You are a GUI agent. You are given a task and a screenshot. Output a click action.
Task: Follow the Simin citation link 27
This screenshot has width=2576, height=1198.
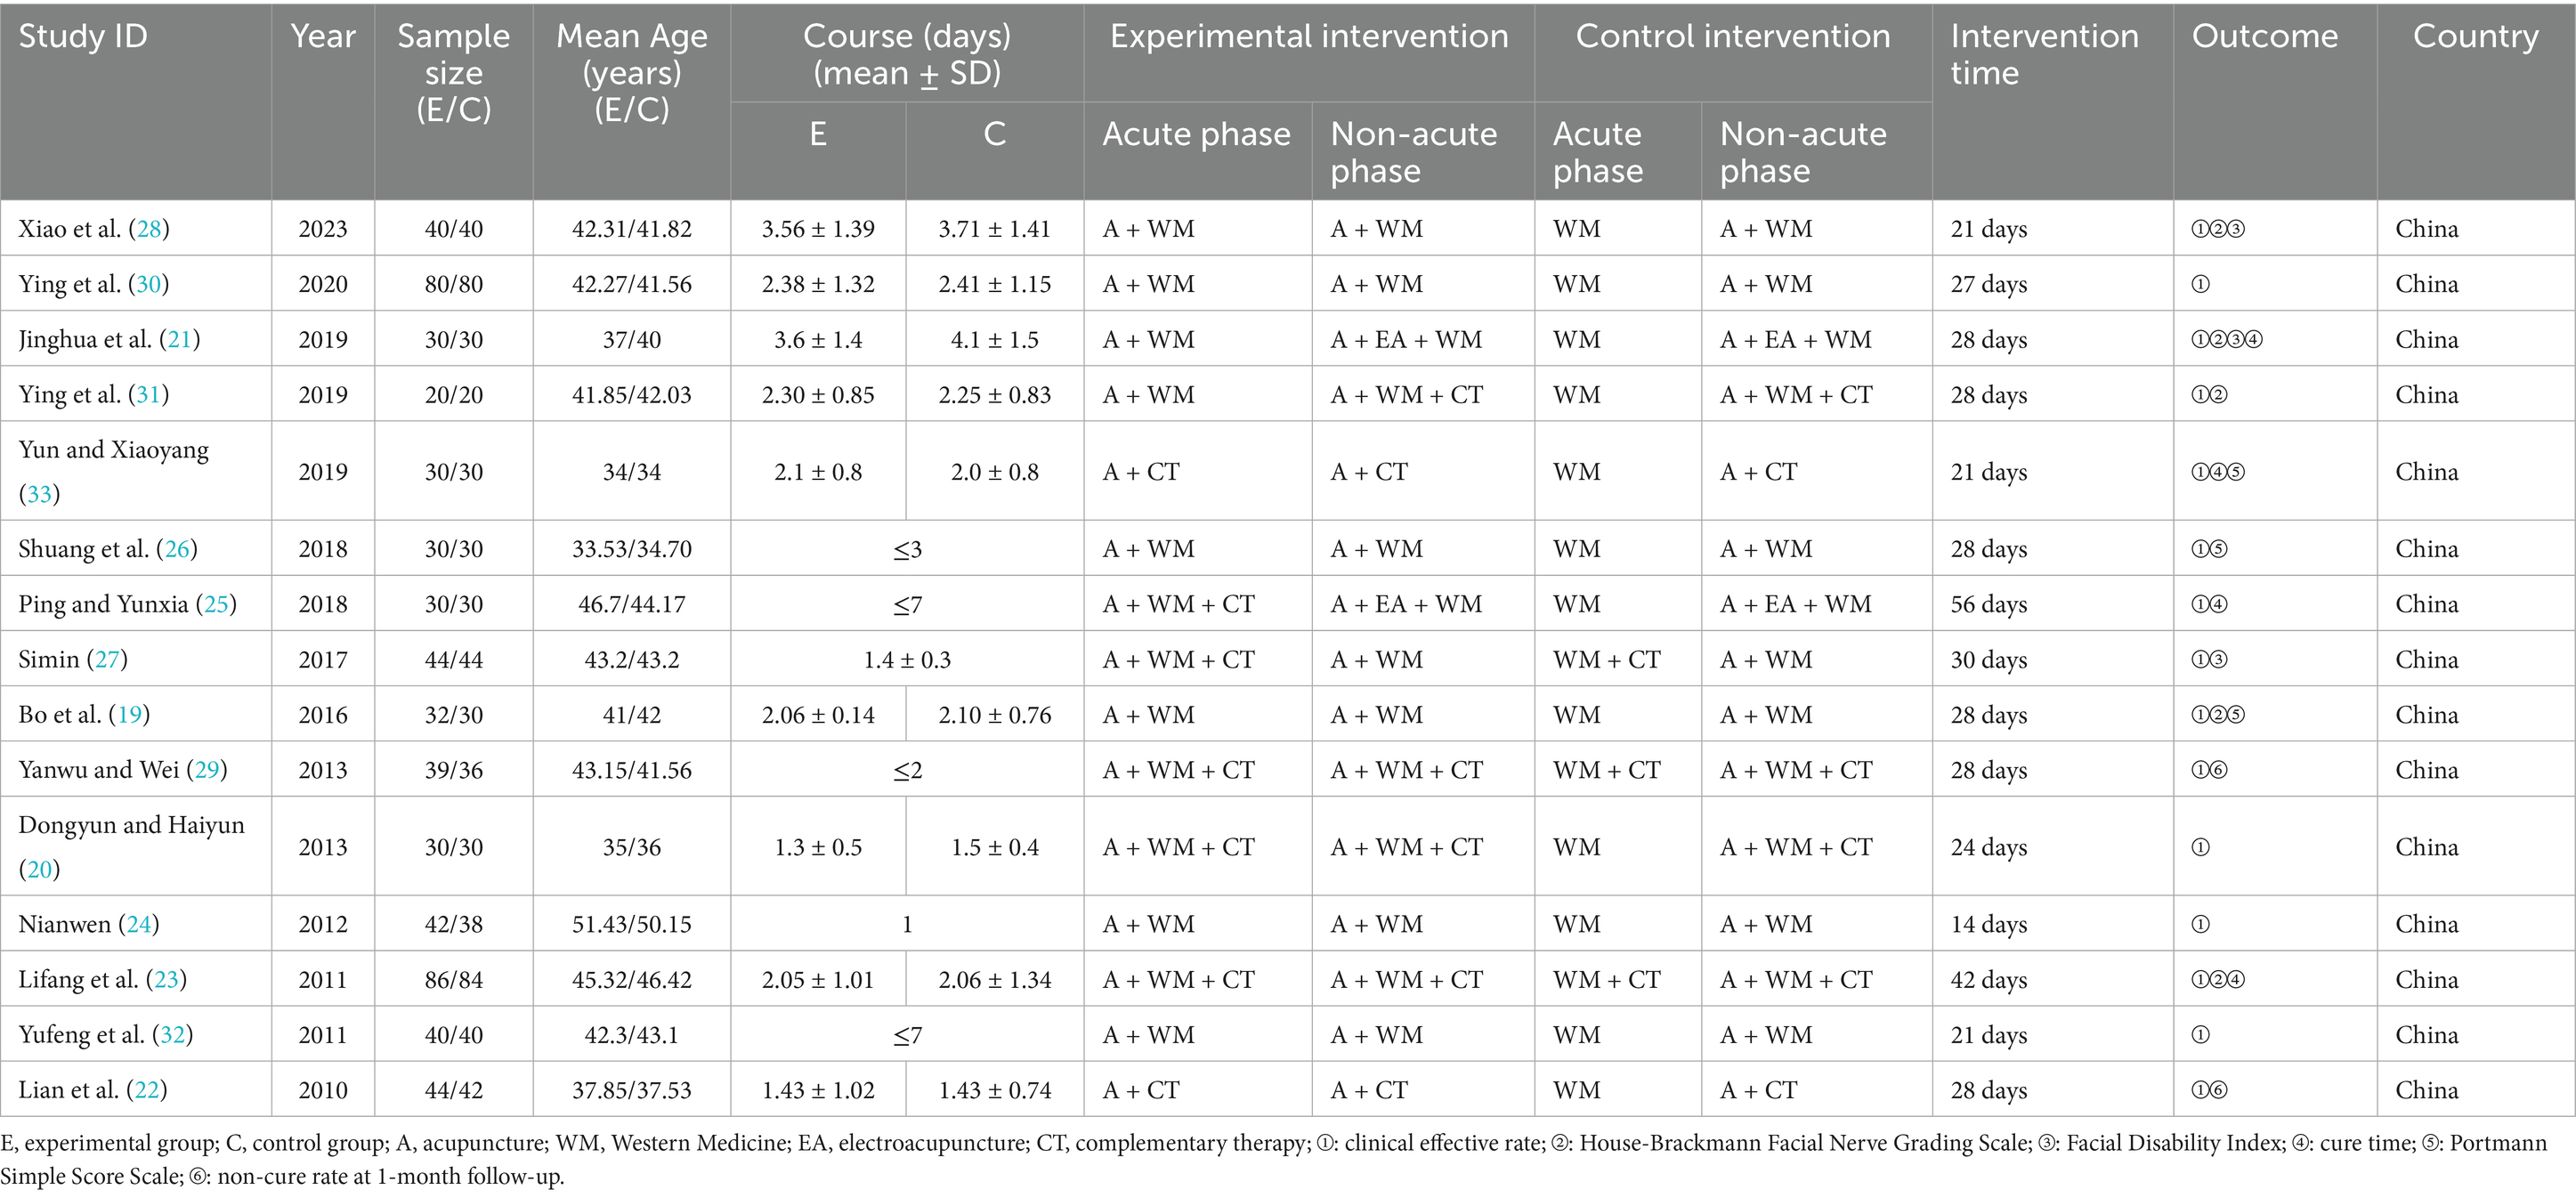107,660
